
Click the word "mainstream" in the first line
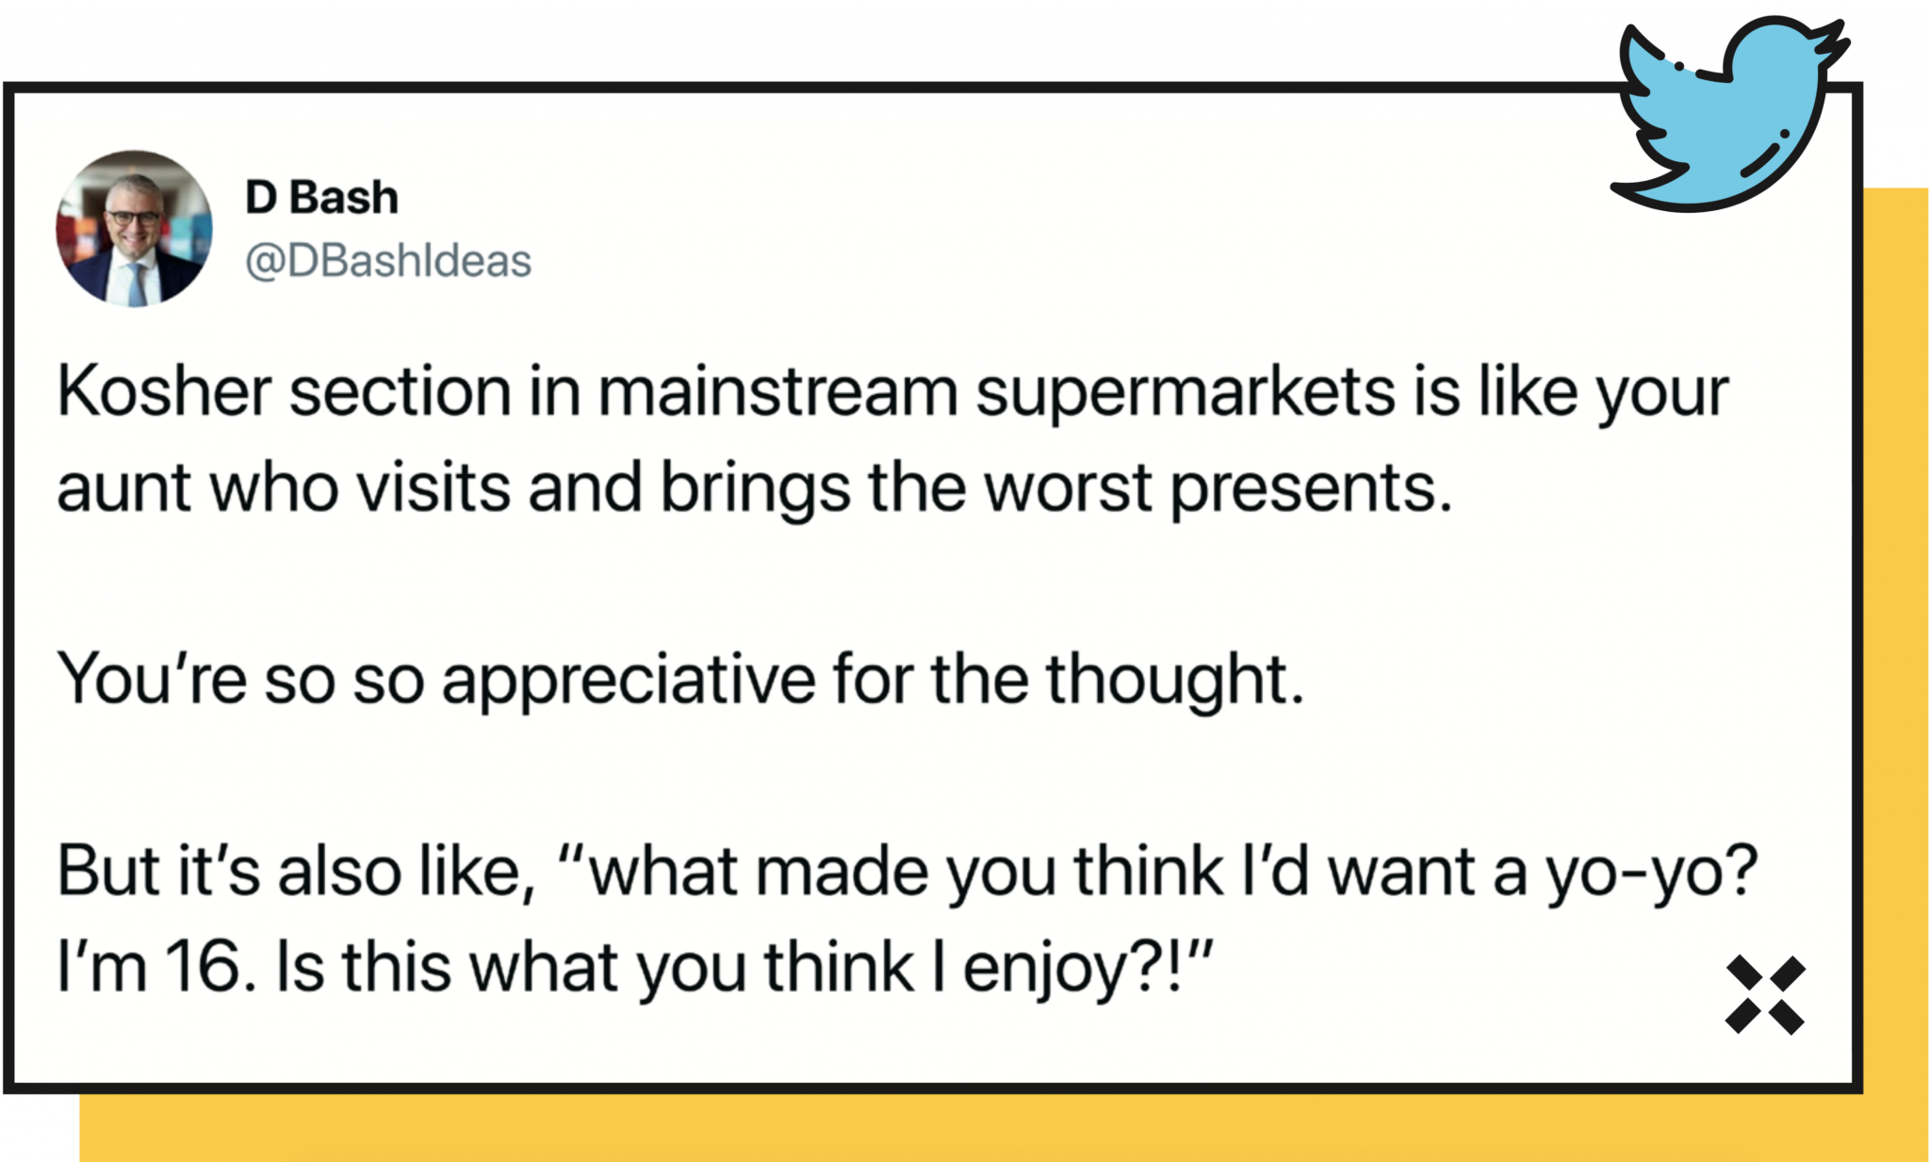pyautogui.click(x=777, y=391)
